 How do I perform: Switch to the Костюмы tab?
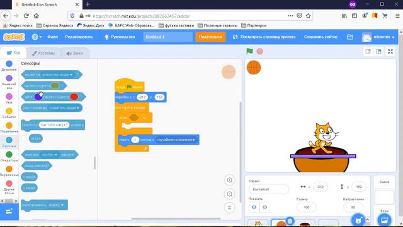pyautogui.click(x=43, y=53)
